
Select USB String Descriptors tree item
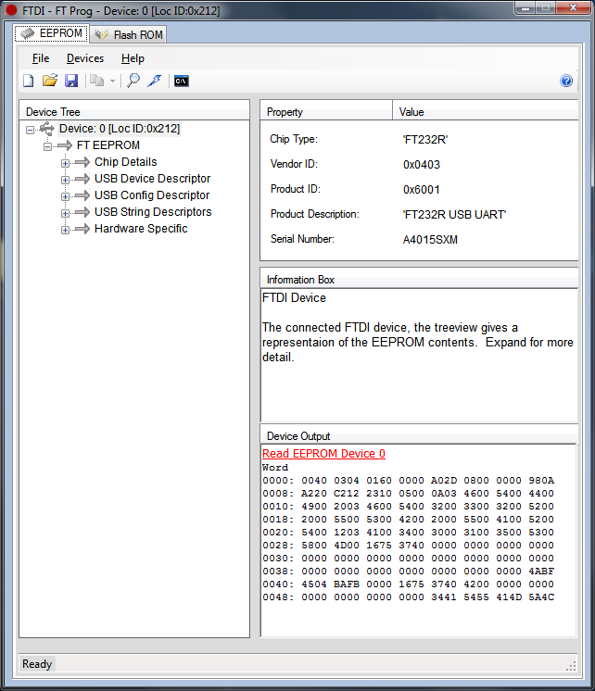tap(153, 212)
